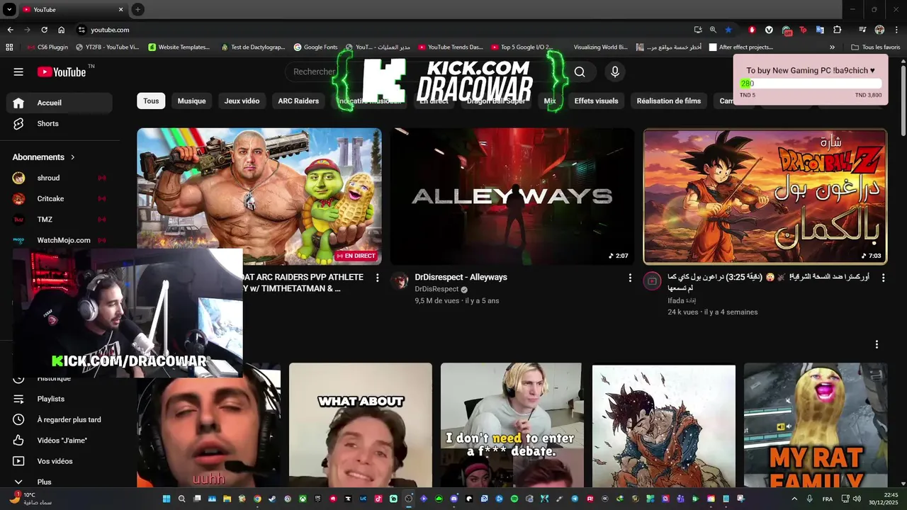Open the shroud channel subscription
907x510 pixels.
click(60, 178)
